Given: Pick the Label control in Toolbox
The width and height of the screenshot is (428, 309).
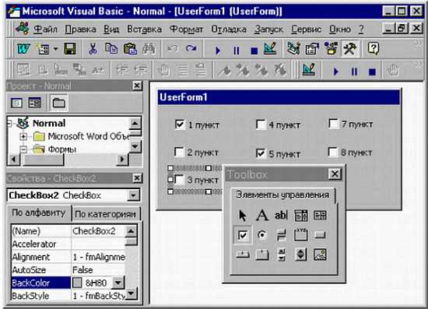Looking at the screenshot, I should (x=261, y=215).
